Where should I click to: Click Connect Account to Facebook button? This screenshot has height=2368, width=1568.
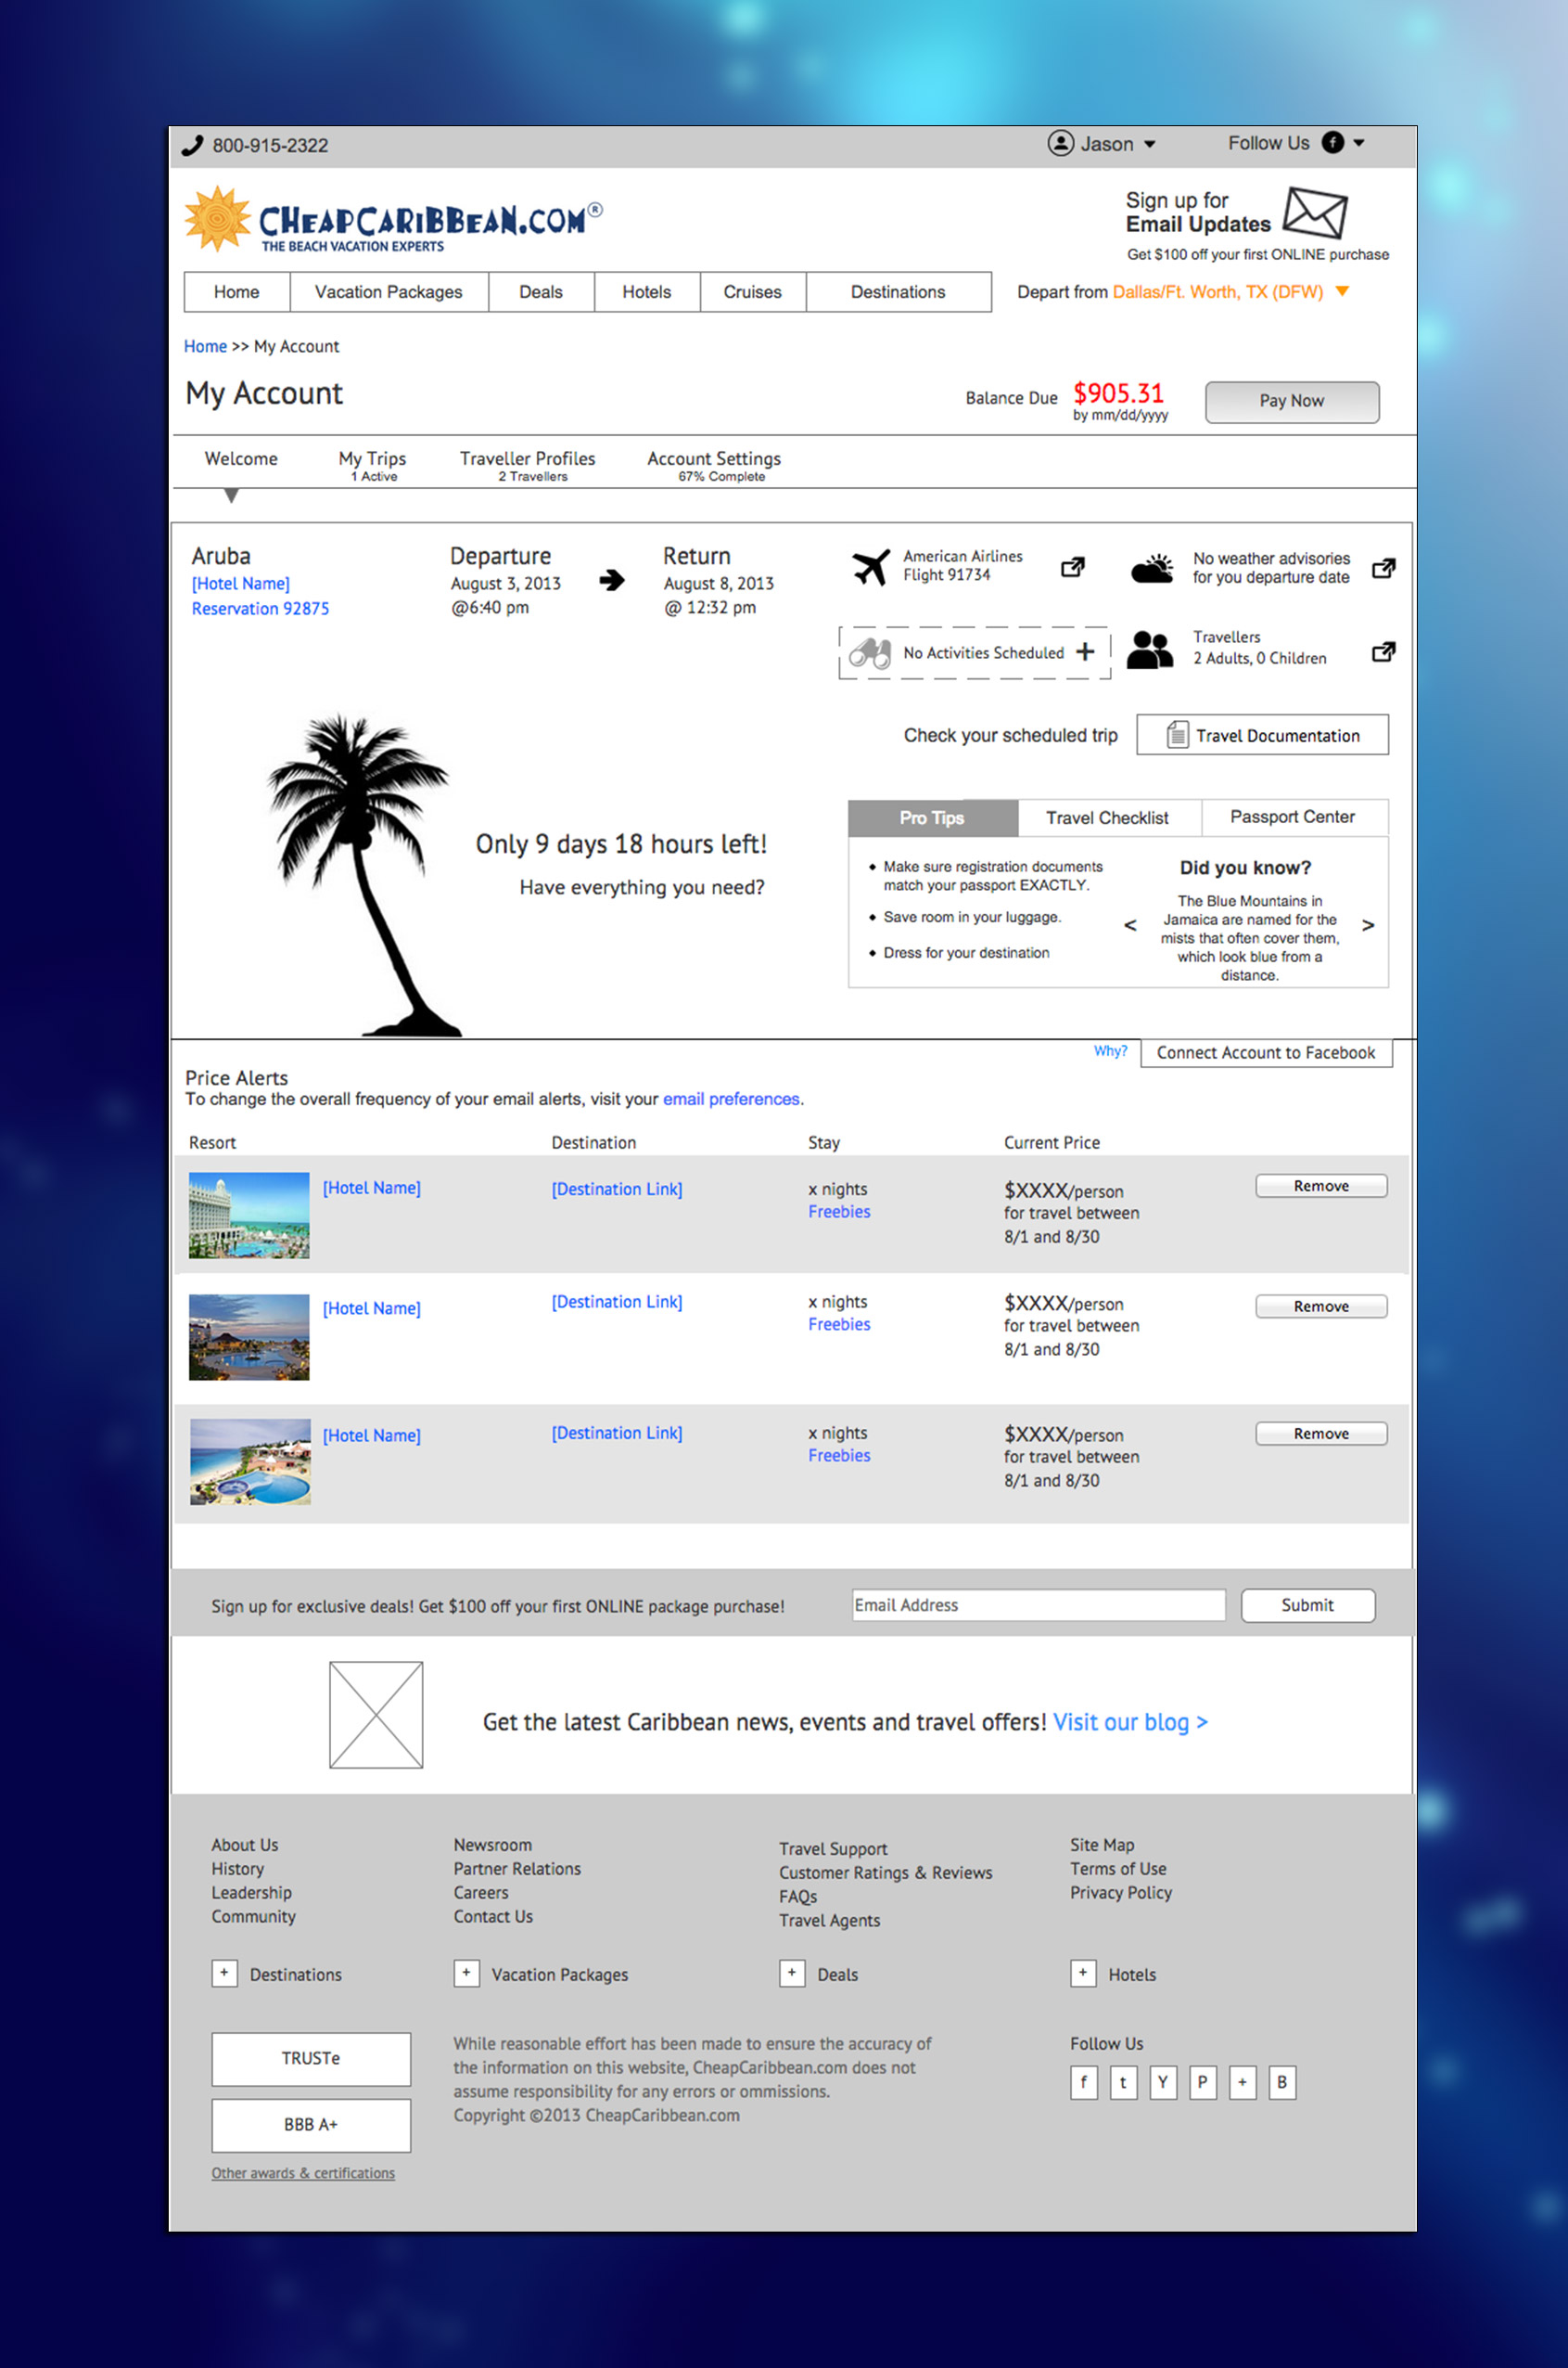point(1266,1053)
